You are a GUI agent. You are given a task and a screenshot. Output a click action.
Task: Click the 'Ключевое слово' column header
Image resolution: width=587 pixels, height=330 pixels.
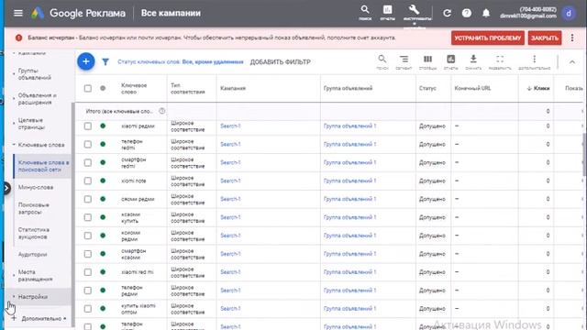(x=134, y=88)
